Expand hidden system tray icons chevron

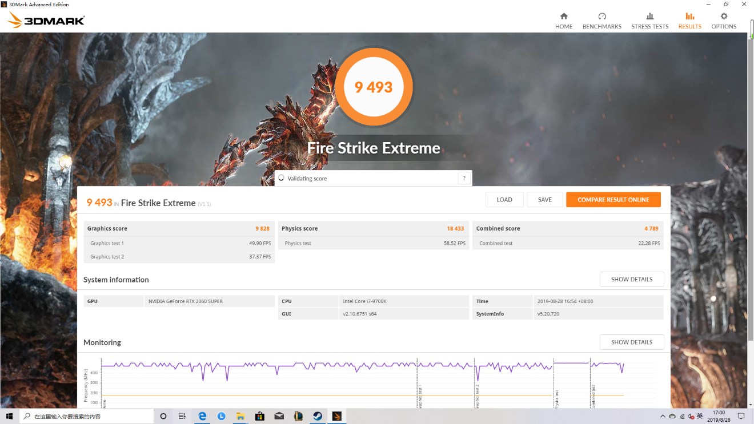point(663,416)
